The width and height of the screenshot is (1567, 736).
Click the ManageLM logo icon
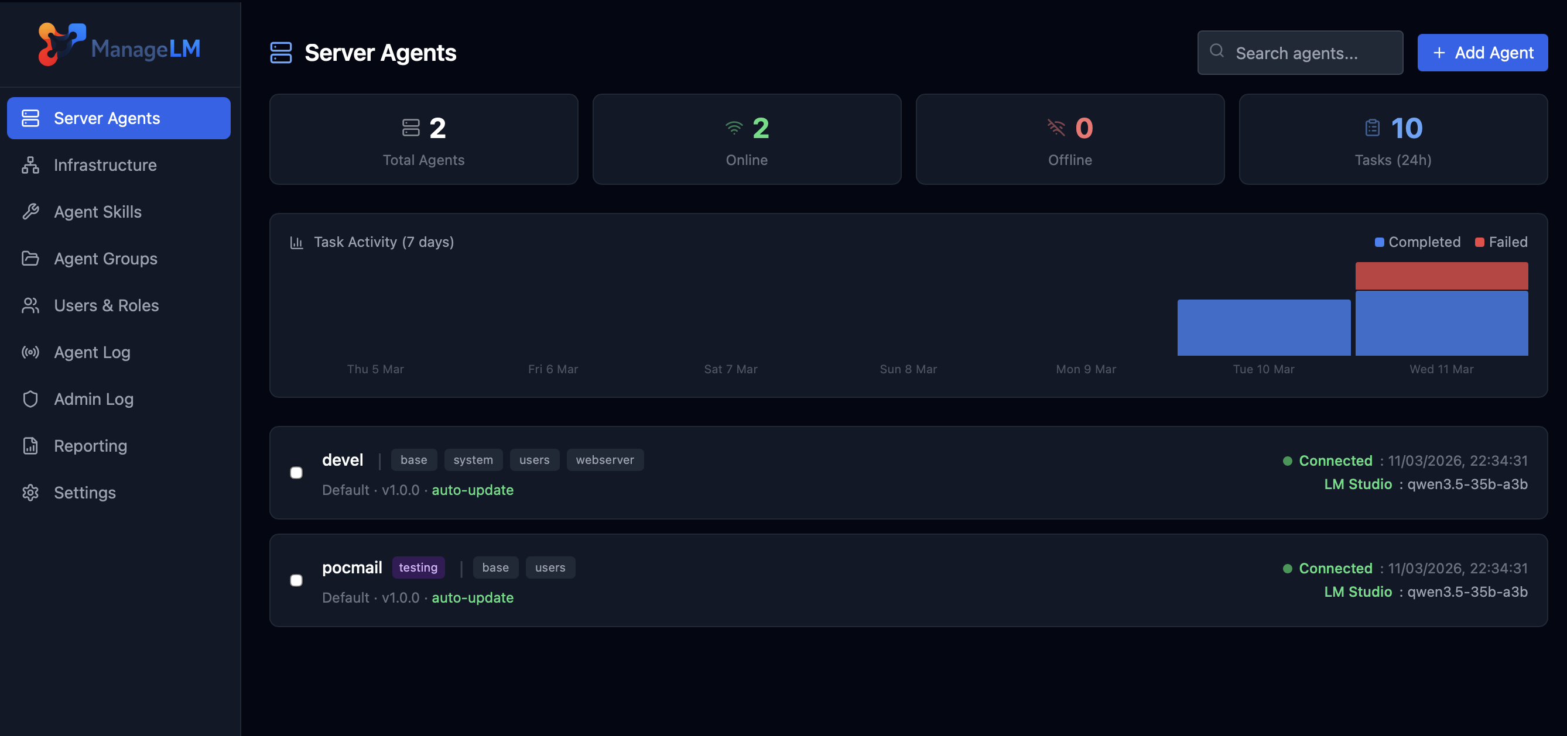(x=61, y=44)
